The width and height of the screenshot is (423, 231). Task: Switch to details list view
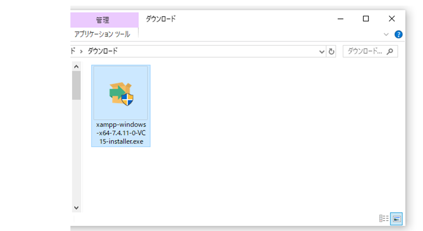point(384,218)
